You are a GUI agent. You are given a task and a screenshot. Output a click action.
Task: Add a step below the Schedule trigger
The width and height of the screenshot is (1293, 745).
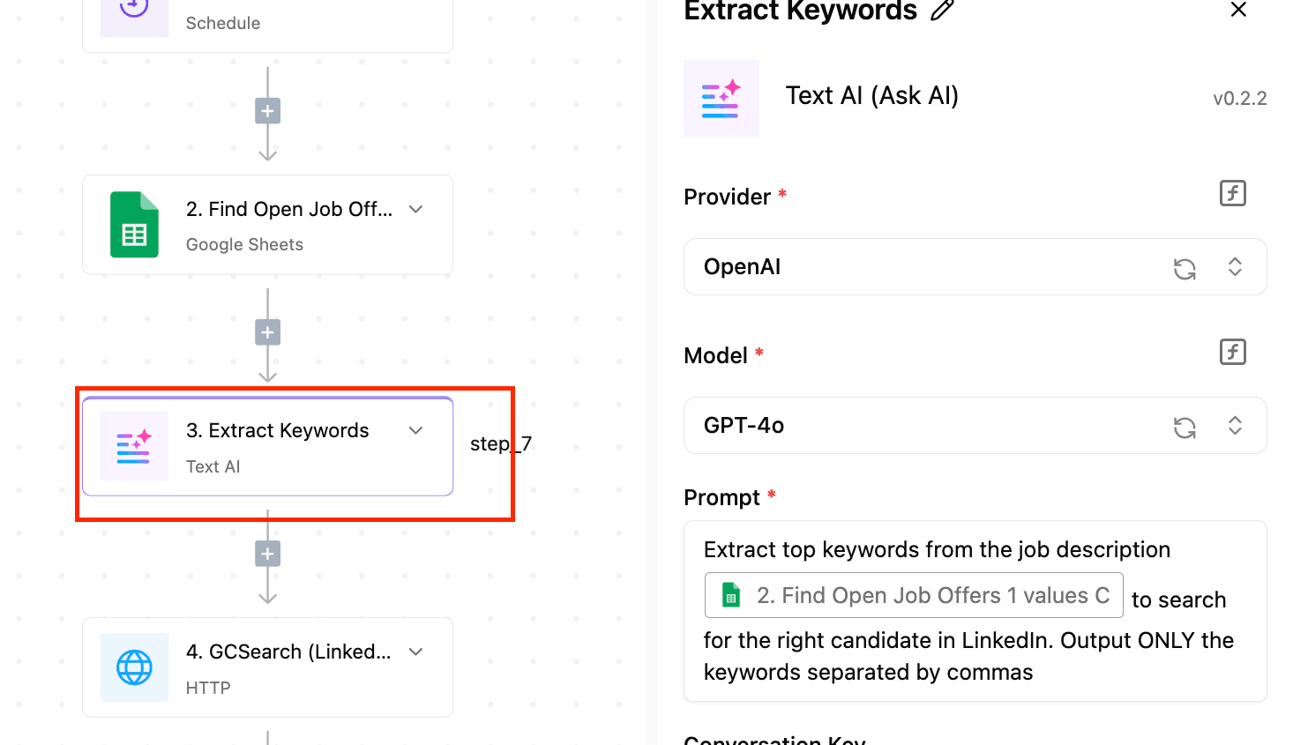267,111
